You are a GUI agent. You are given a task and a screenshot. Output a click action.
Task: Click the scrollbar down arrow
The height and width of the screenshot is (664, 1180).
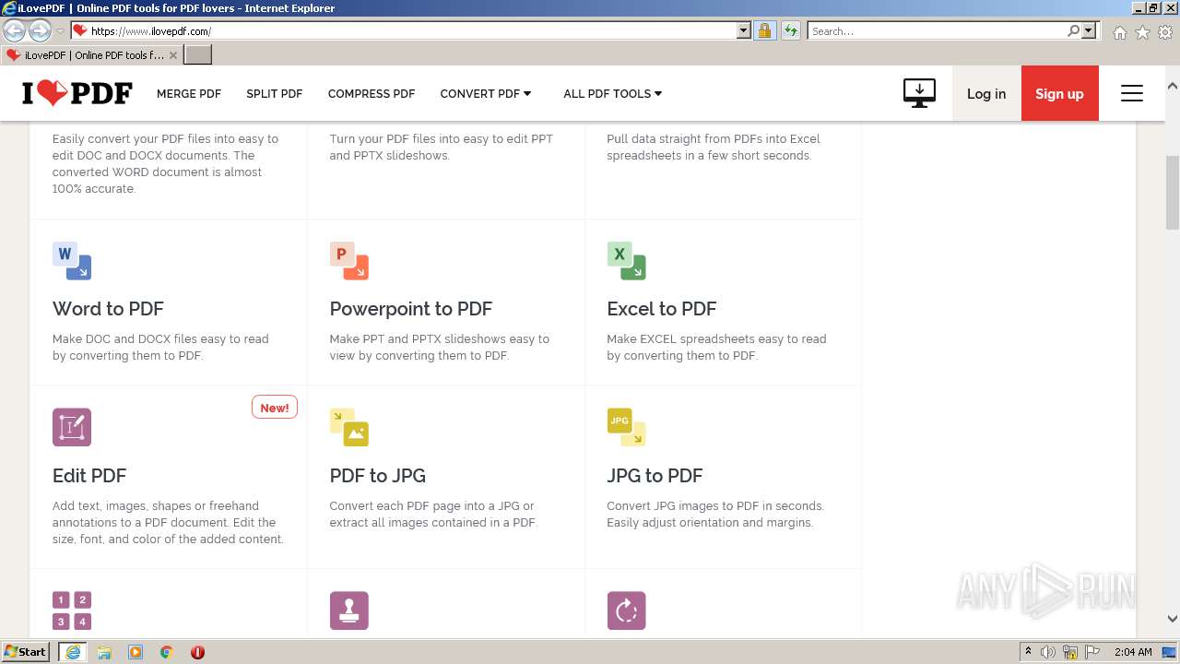(1173, 619)
